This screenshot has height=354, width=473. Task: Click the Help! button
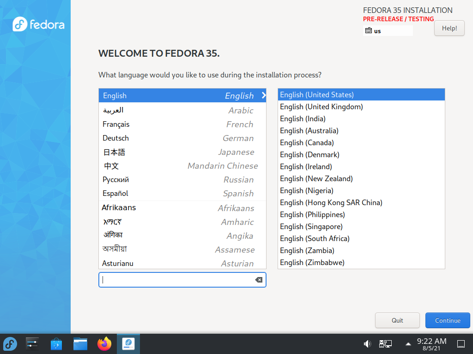(449, 28)
